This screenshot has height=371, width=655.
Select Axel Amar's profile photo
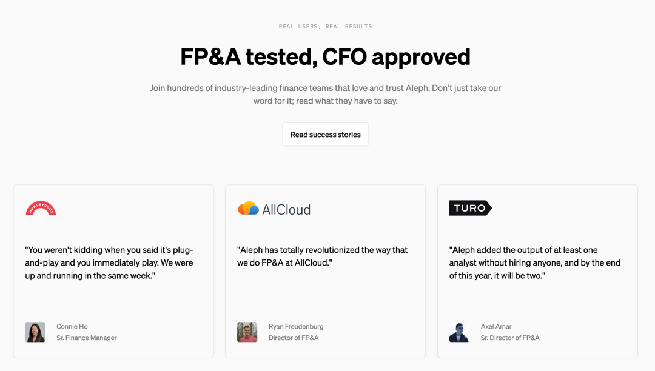pyautogui.click(x=459, y=332)
